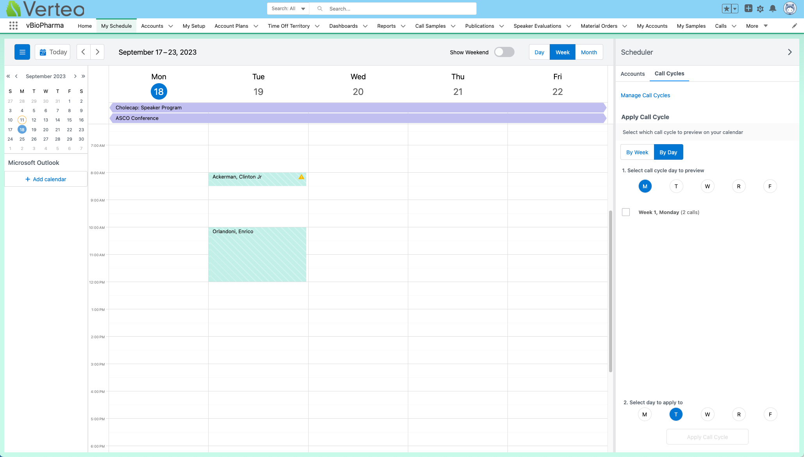Open the Search: All dropdown
The height and width of the screenshot is (457, 804).
click(x=288, y=9)
